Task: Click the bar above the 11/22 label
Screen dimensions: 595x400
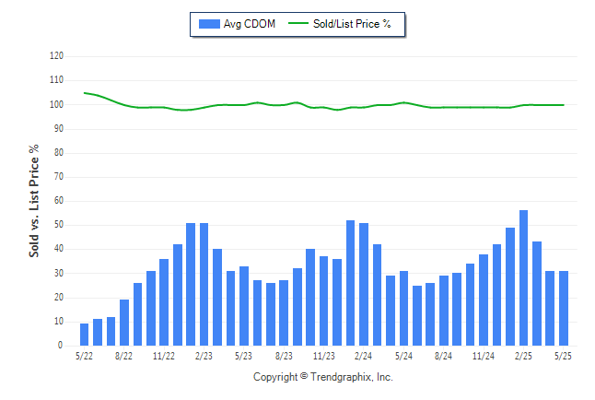Action: (x=164, y=302)
